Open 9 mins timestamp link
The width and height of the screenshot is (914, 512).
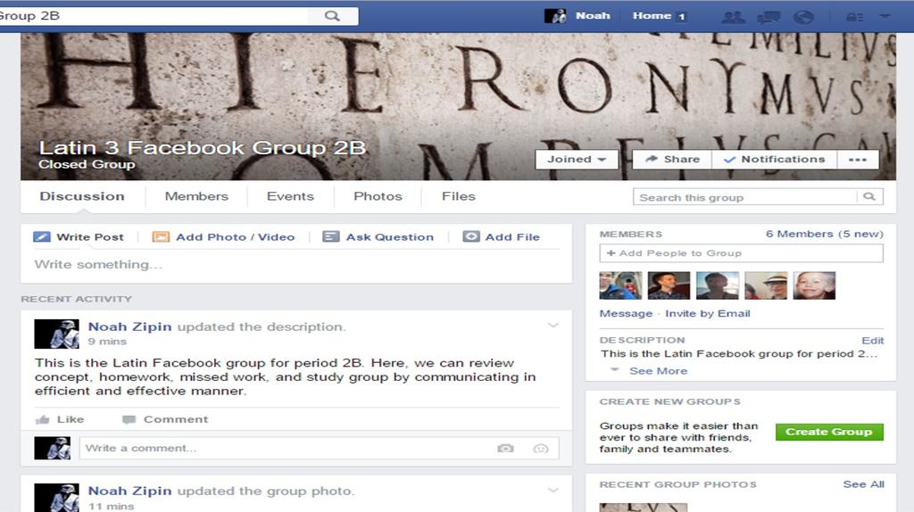[x=107, y=342]
